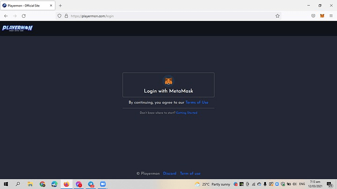The height and width of the screenshot is (189, 337).
Task: Open the Firefox hamburger menu
Action: coord(330,15)
